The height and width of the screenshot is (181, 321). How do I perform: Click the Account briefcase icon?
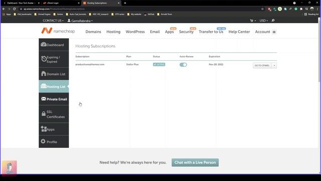coord(274,32)
